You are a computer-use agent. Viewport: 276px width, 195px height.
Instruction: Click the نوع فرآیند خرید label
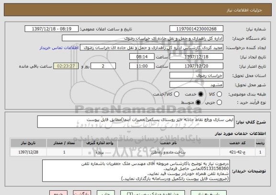pyautogui.click(x=252, y=103)
